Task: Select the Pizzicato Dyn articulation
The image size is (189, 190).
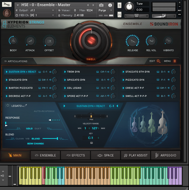Action: coord(135,80)
